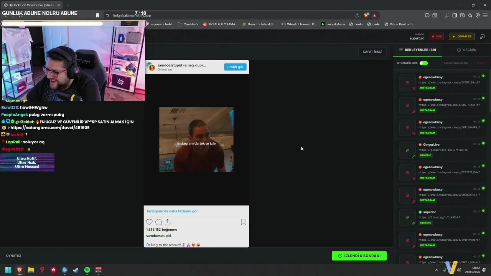Open Brave Shields lion icon in address bar

366,15
